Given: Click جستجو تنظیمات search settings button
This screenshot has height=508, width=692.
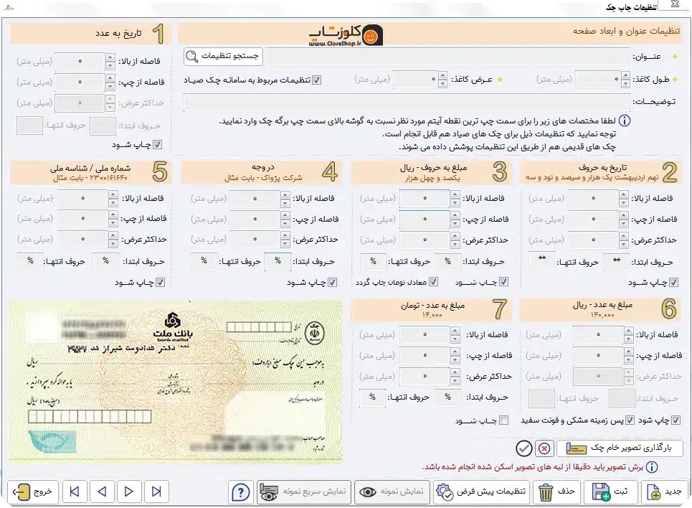Looking at the screenshot, I should pyautogui.click(x=223, y=56).
